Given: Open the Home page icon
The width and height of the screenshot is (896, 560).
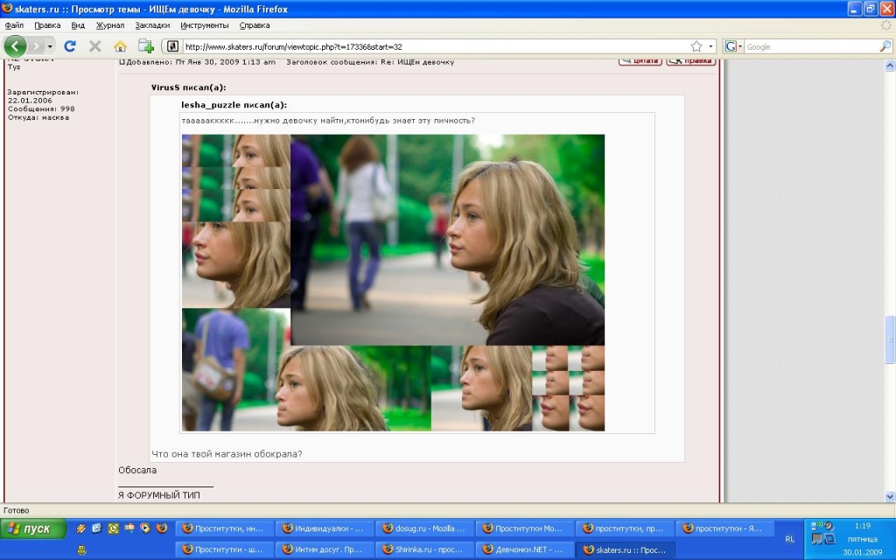Looking at the screenshot, I should (120, 45).
